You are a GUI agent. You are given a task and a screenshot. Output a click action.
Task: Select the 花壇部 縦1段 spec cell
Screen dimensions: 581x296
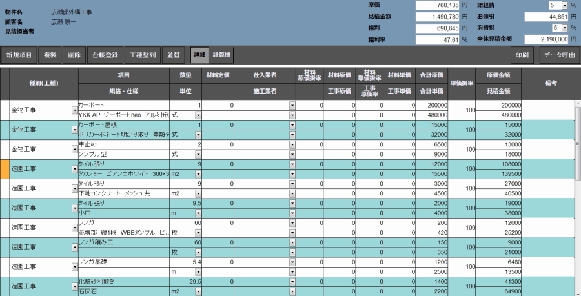click(x=124, y=233)
